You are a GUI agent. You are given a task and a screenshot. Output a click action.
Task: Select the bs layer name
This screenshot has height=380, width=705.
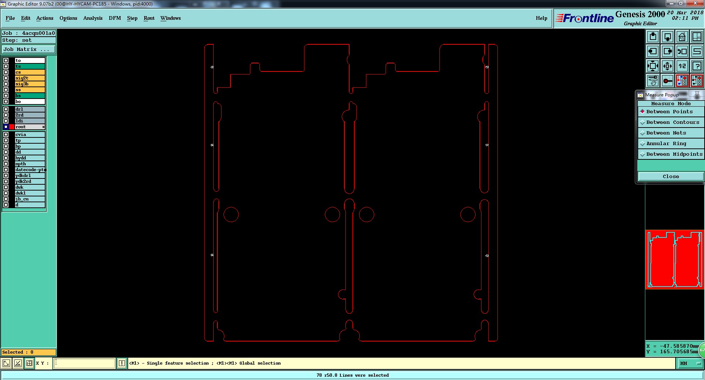pyautogui.click(x=30, y=96)
